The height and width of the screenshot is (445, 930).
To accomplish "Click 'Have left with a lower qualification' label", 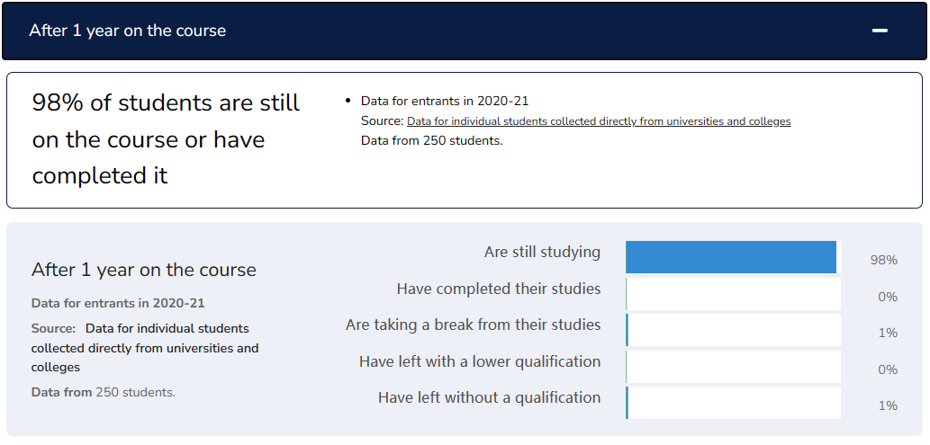I will click(x=480, y=361).
